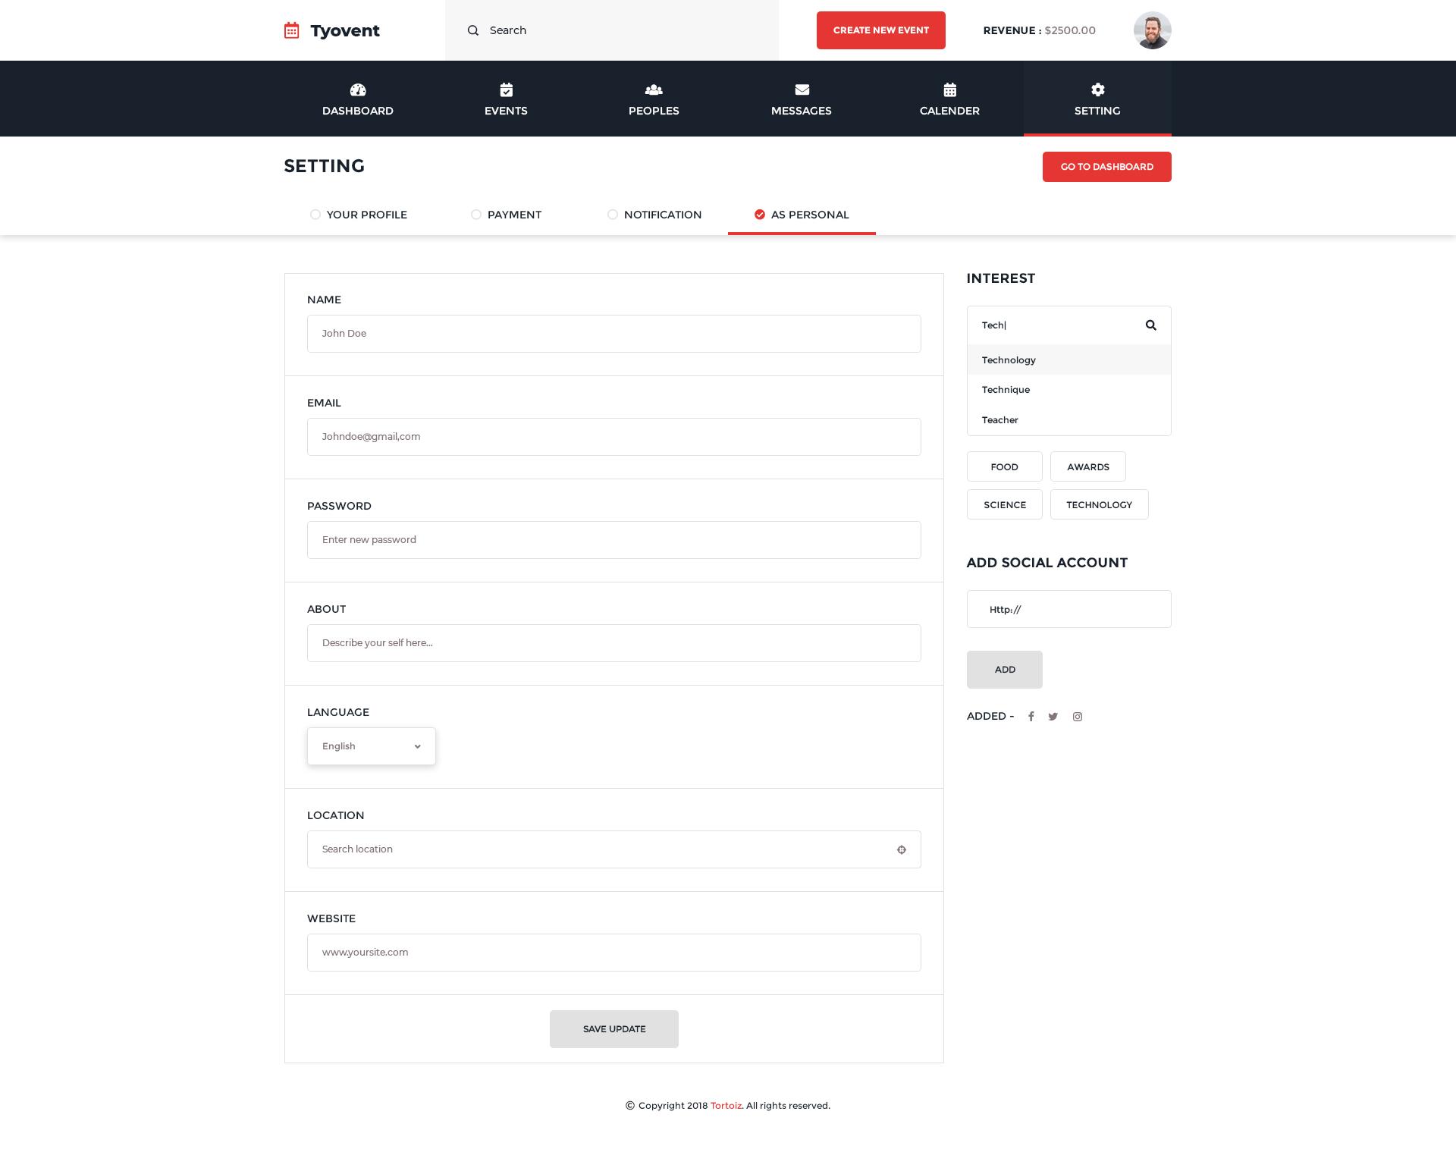Choose Technique from the interest suggestions
Image resolution: width=1456 pixels, height=1149 pixels.
point(1006,390)
